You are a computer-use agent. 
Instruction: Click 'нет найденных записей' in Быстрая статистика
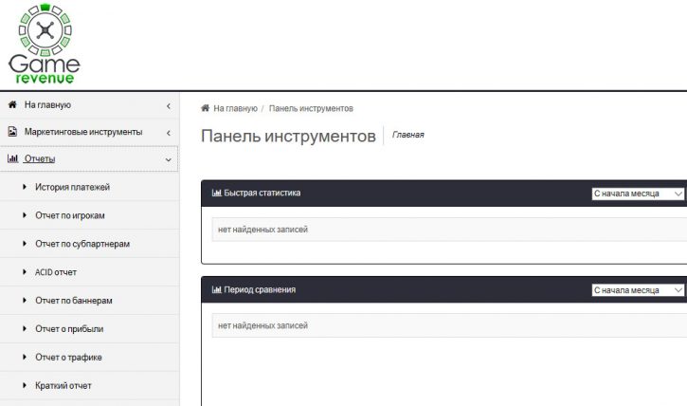coord(262,230)
